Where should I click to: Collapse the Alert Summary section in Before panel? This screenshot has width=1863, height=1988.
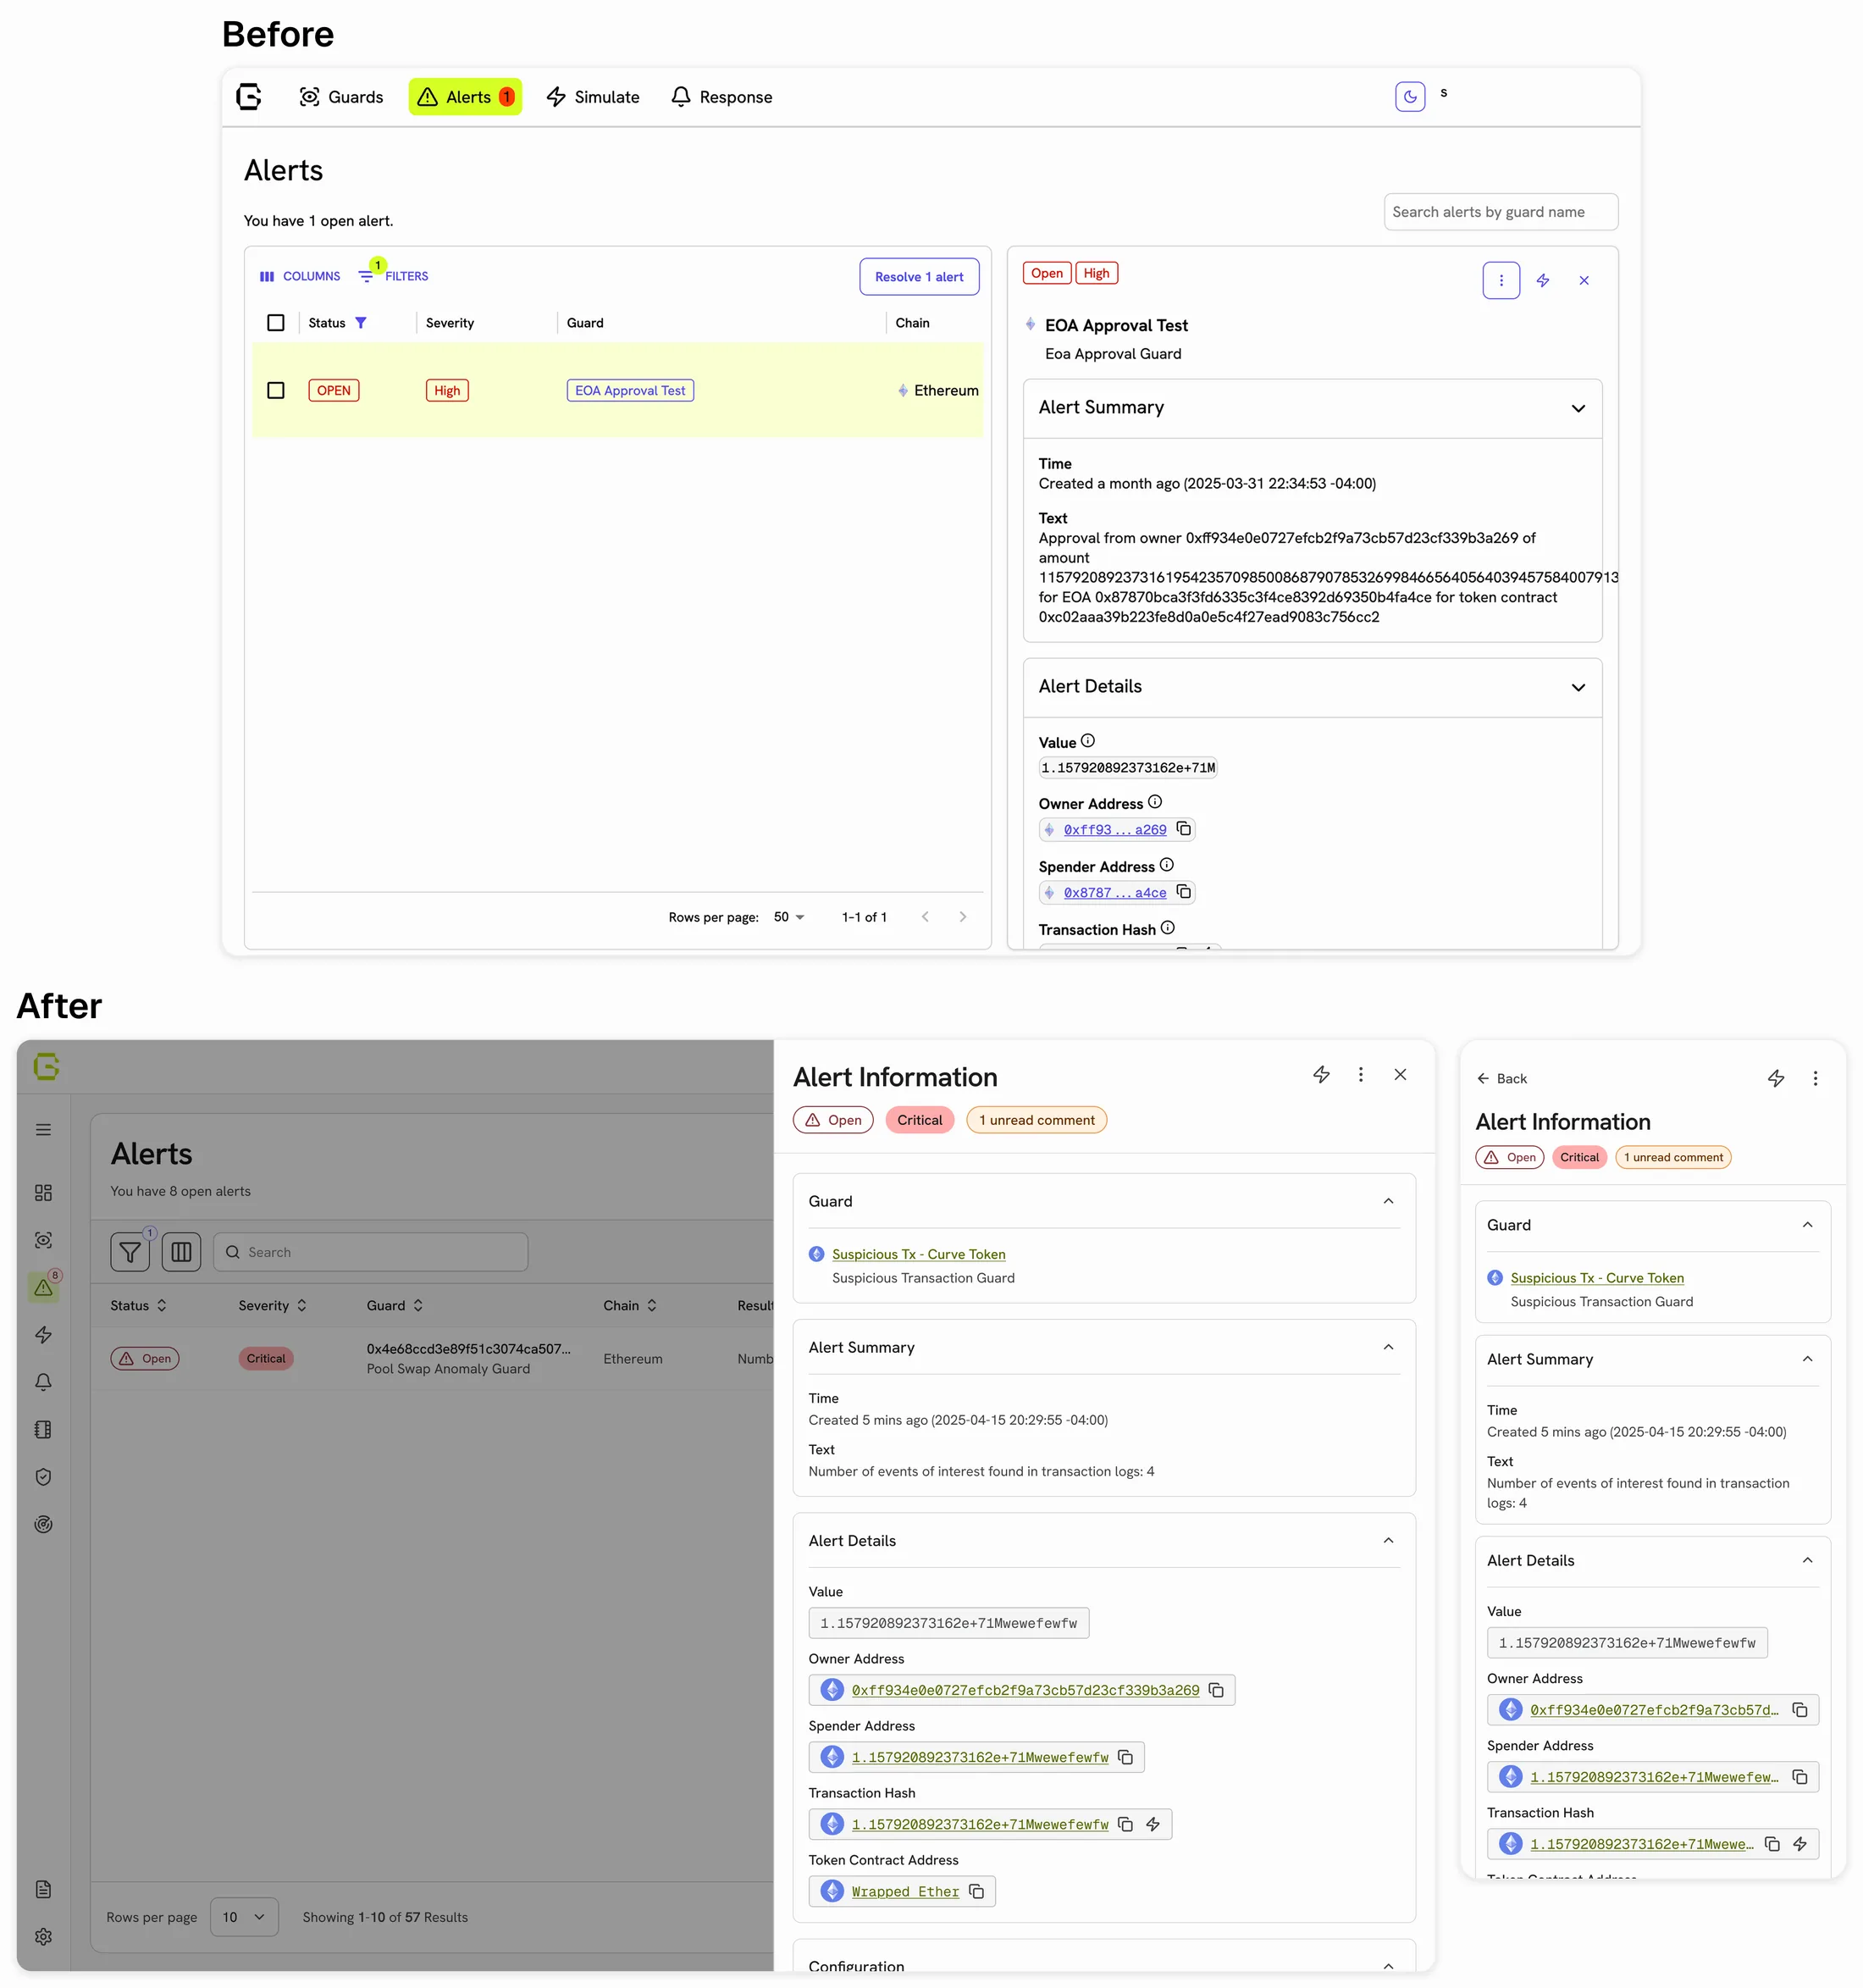click(1578, 408)
